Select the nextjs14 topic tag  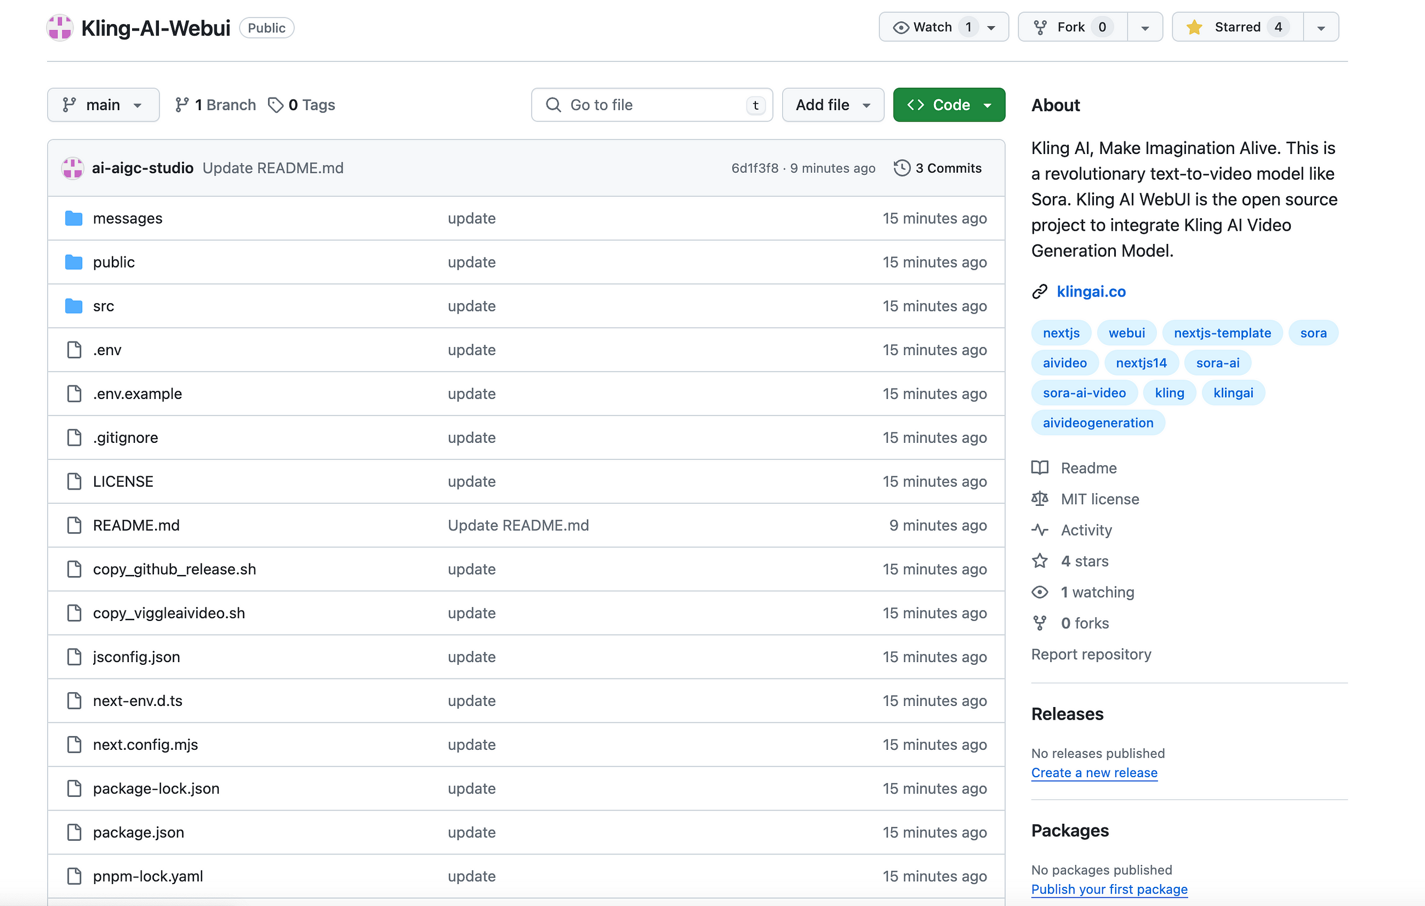(1141, 363)
